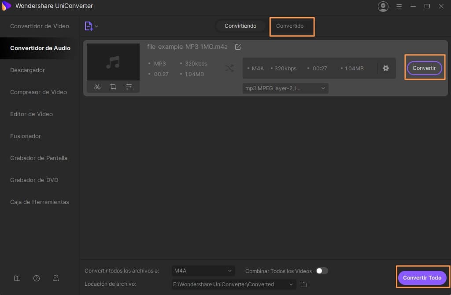
Task: Click the add file icon
Action: pos(89,26)
